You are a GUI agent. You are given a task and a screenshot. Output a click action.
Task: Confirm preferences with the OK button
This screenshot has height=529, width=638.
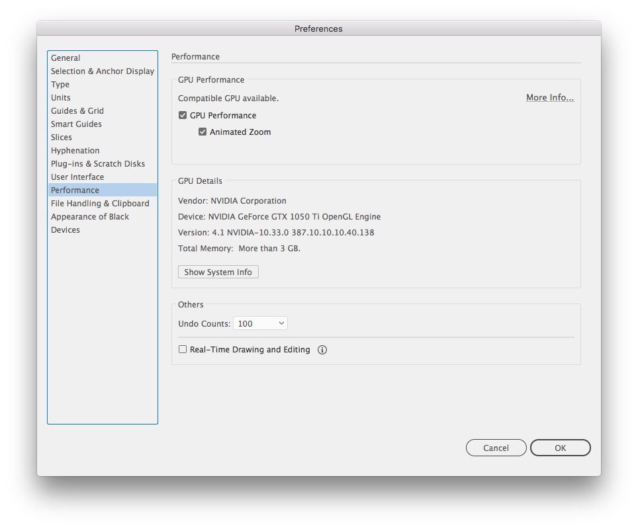pos(560,448)
